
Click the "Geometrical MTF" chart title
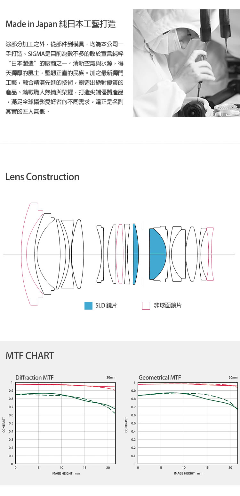(x=160, y=378)
